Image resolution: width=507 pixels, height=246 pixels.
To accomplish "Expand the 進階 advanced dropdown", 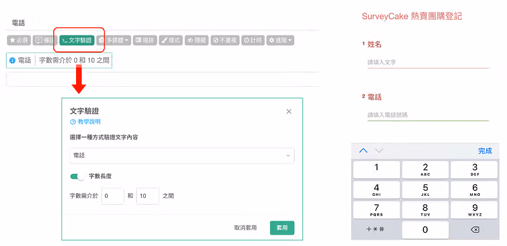I will (x=280, y=41).
